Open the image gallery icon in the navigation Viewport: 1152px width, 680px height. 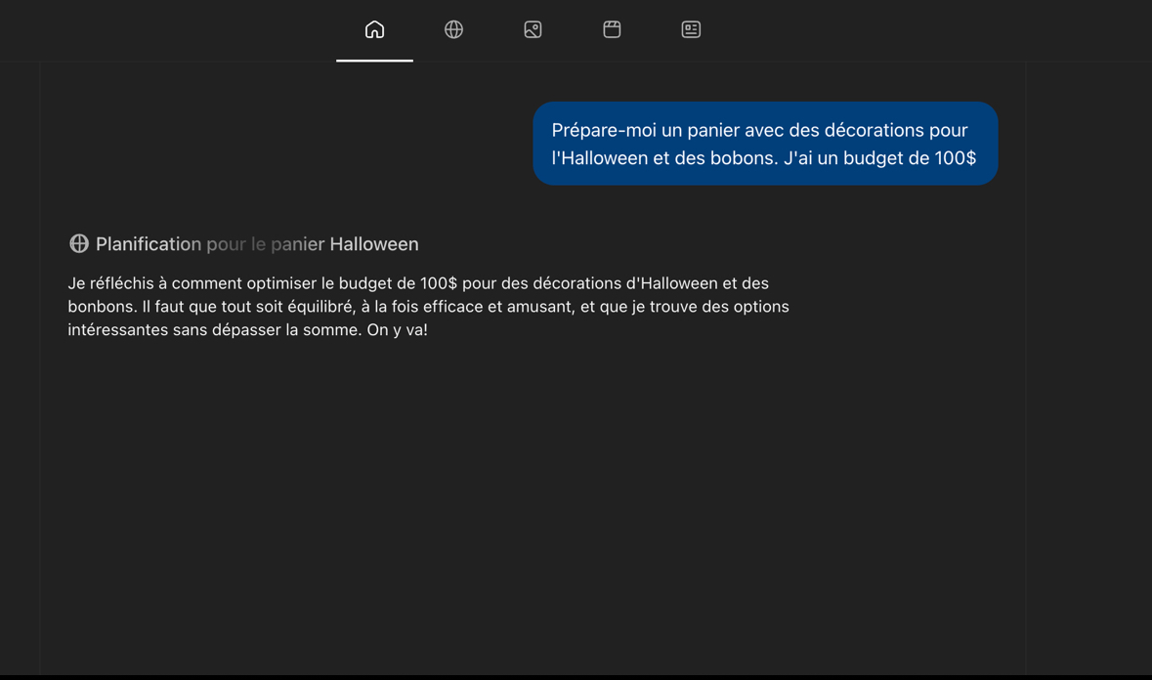pos(533,29)
